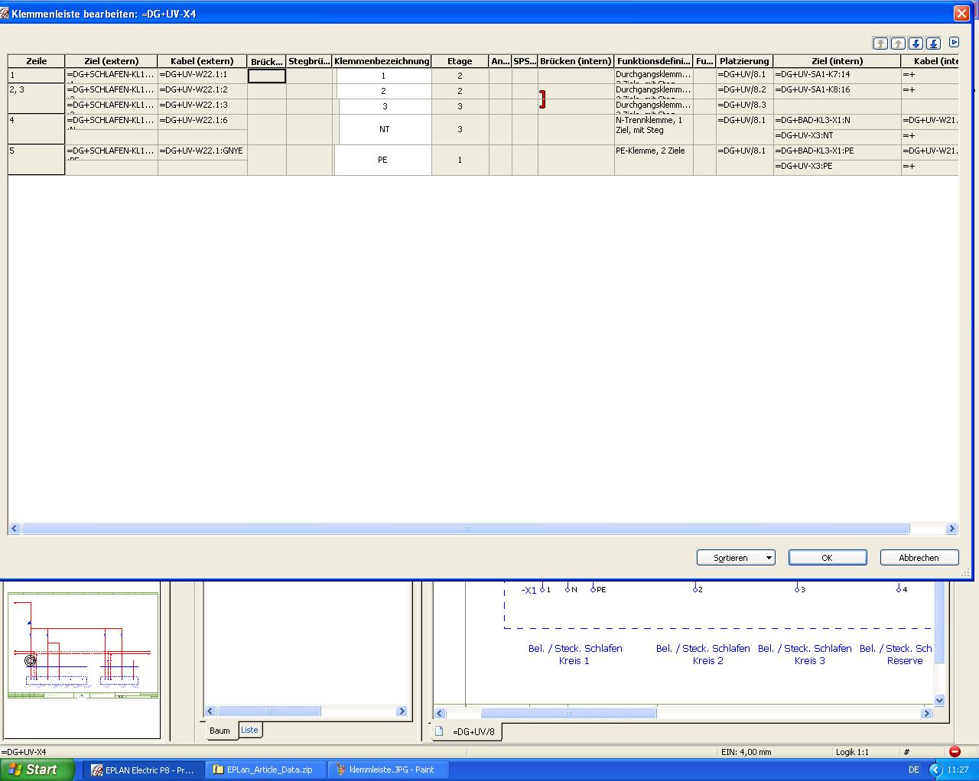Viewport: 979px width, 781px height.
Task: Click tree panel horizontal scrollbar thumb
Action: (x=268, y=711)
